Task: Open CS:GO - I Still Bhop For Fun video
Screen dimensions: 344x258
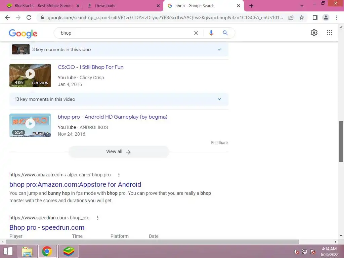Action: click(x=91, y=67)
